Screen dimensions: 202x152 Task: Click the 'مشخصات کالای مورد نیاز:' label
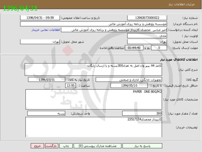click(181, 99)
